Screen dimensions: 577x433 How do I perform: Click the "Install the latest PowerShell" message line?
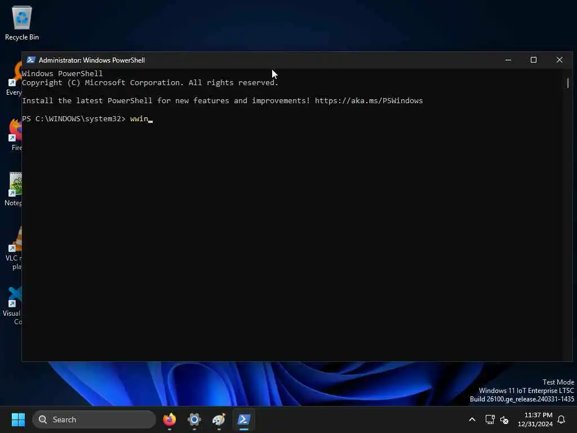coord(222,100)
